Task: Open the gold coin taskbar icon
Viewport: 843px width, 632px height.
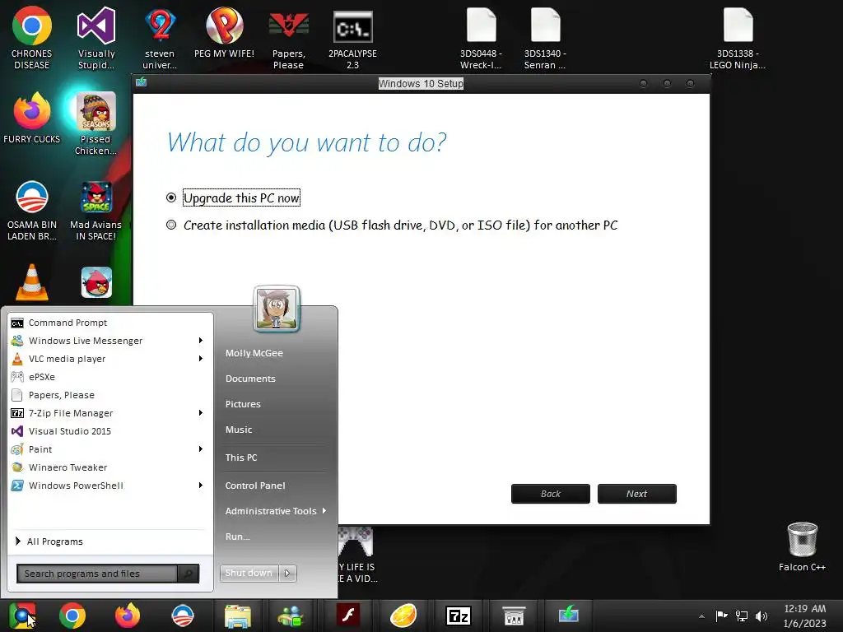Action: coord(403,616)
